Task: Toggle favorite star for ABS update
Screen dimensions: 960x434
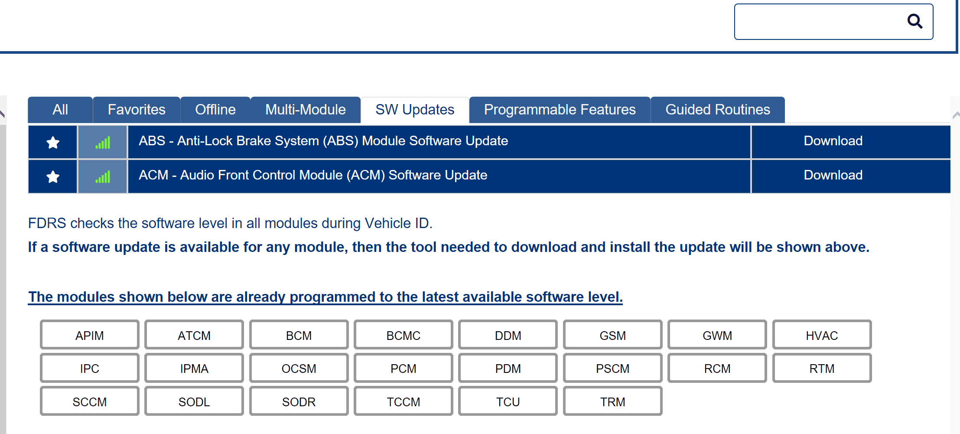Action: [x=53, y=142]
